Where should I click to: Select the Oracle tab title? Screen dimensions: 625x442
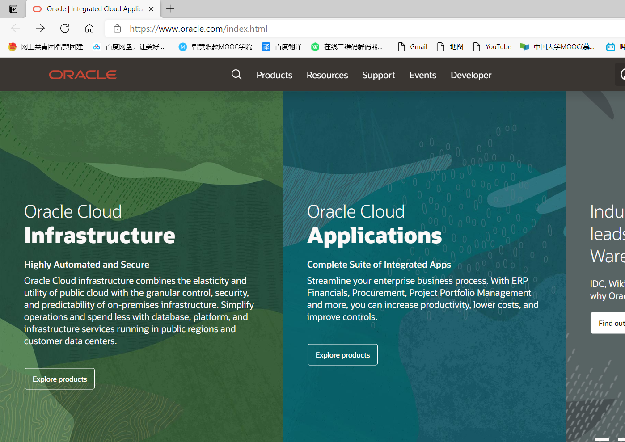point(95,9)
